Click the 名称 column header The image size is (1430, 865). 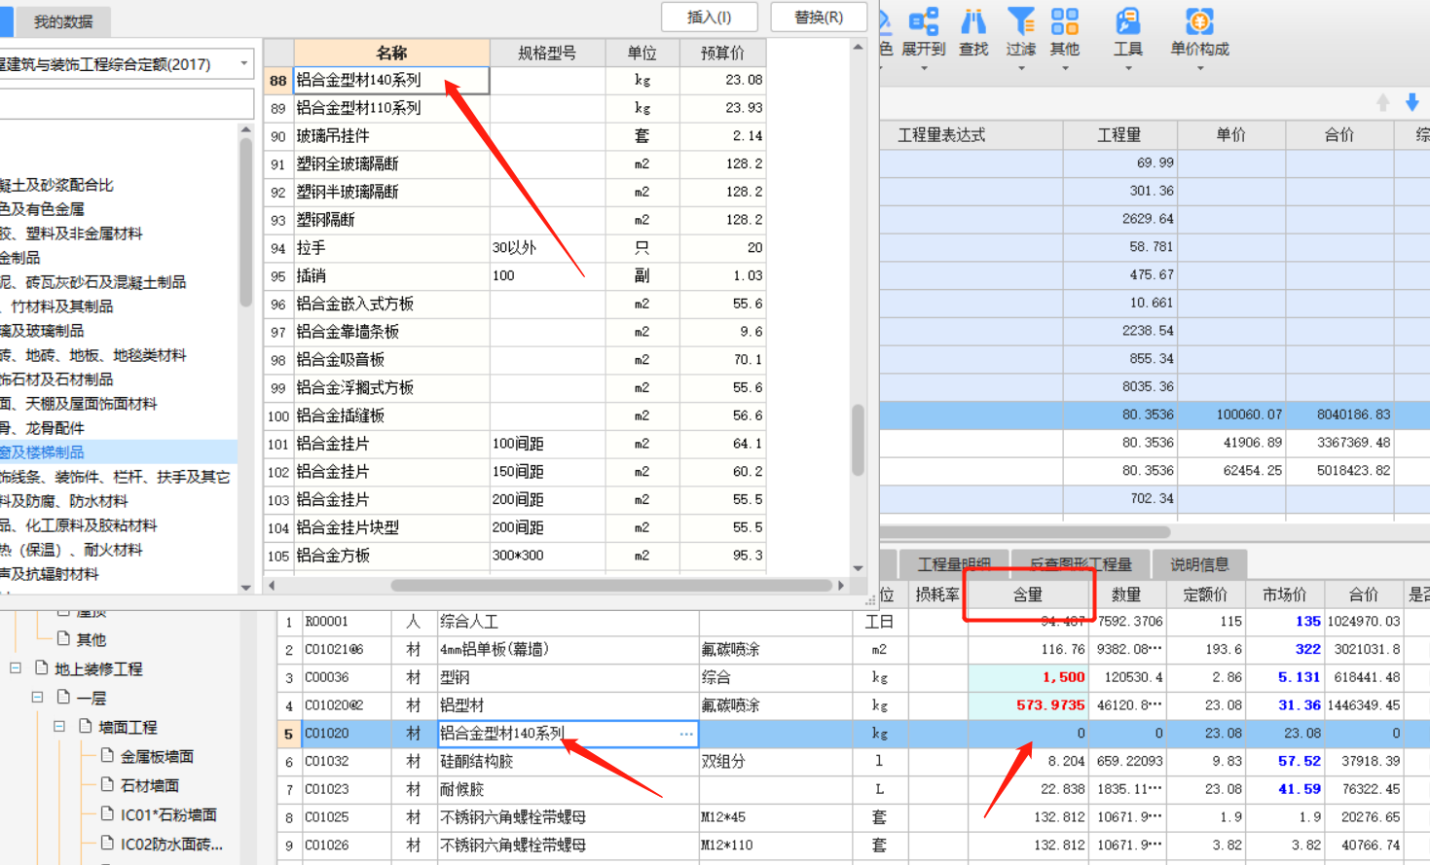[x=391, y=53]
